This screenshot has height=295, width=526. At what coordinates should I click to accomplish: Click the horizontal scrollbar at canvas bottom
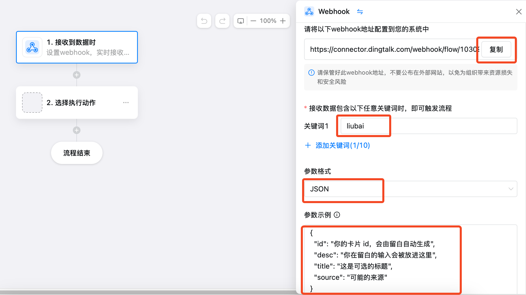coord(148,292)
